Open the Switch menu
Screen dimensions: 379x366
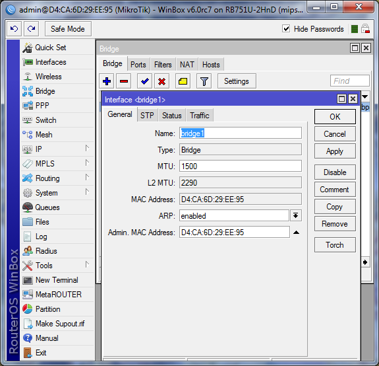[x=57, y=120]
